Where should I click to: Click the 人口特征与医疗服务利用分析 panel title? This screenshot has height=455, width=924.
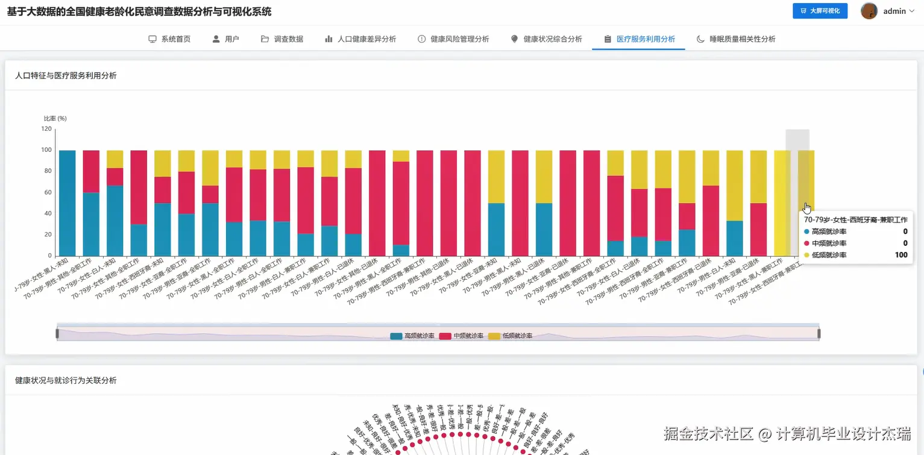[66, 75]
